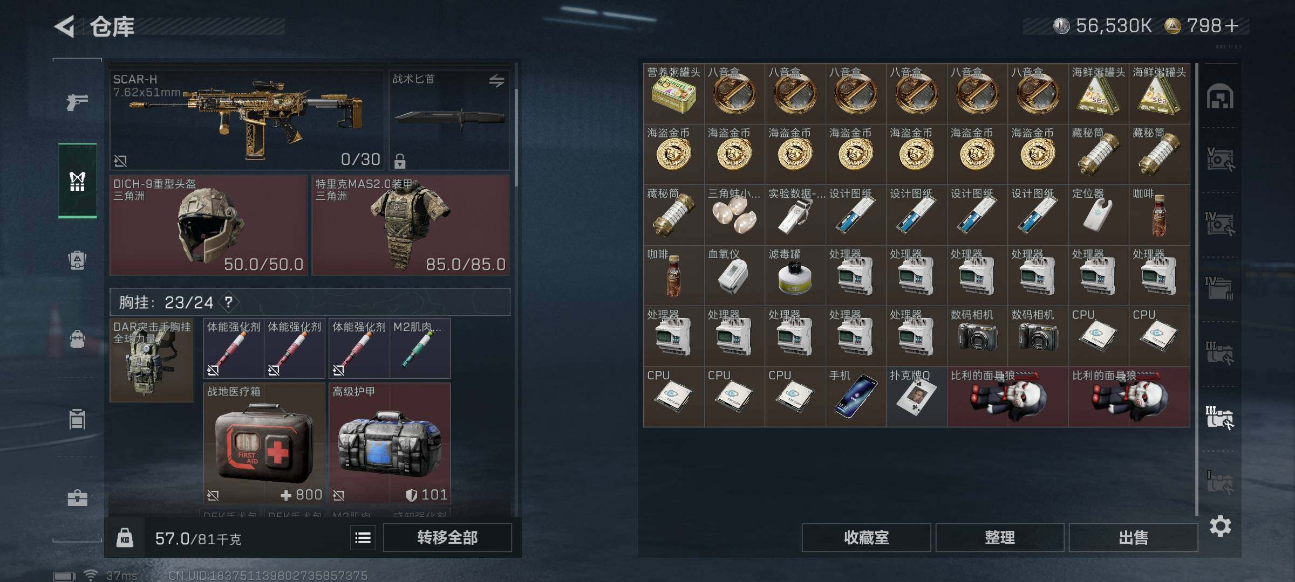The height and width of the screenshot is (582, 1295).
Task: Show chest rig help question mark
Action: [229, 302]
